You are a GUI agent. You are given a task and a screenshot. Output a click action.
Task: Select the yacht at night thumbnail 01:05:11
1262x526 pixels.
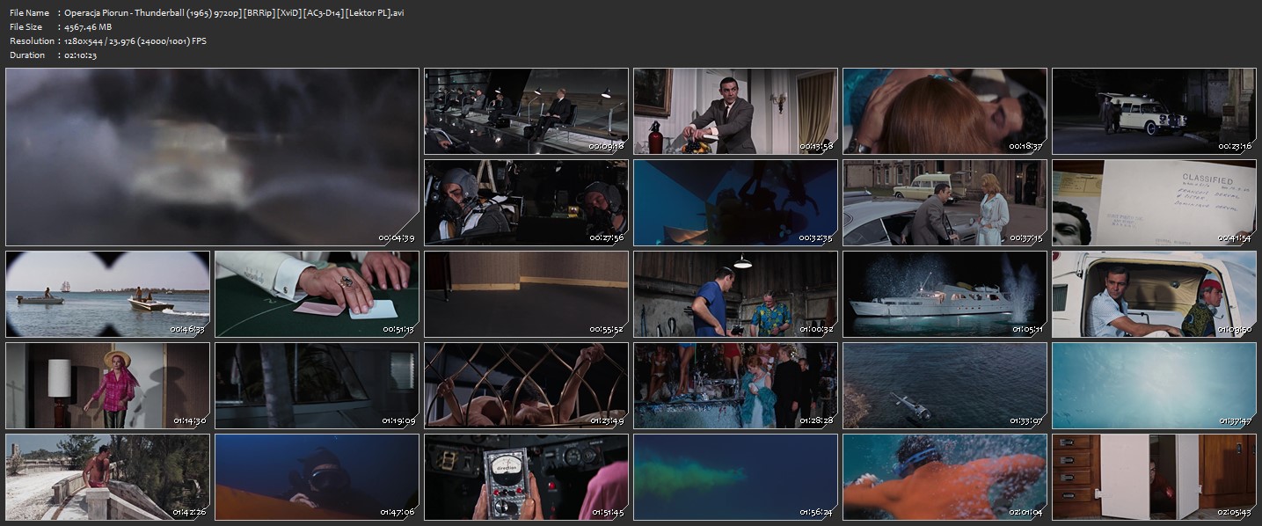point(945,295)
